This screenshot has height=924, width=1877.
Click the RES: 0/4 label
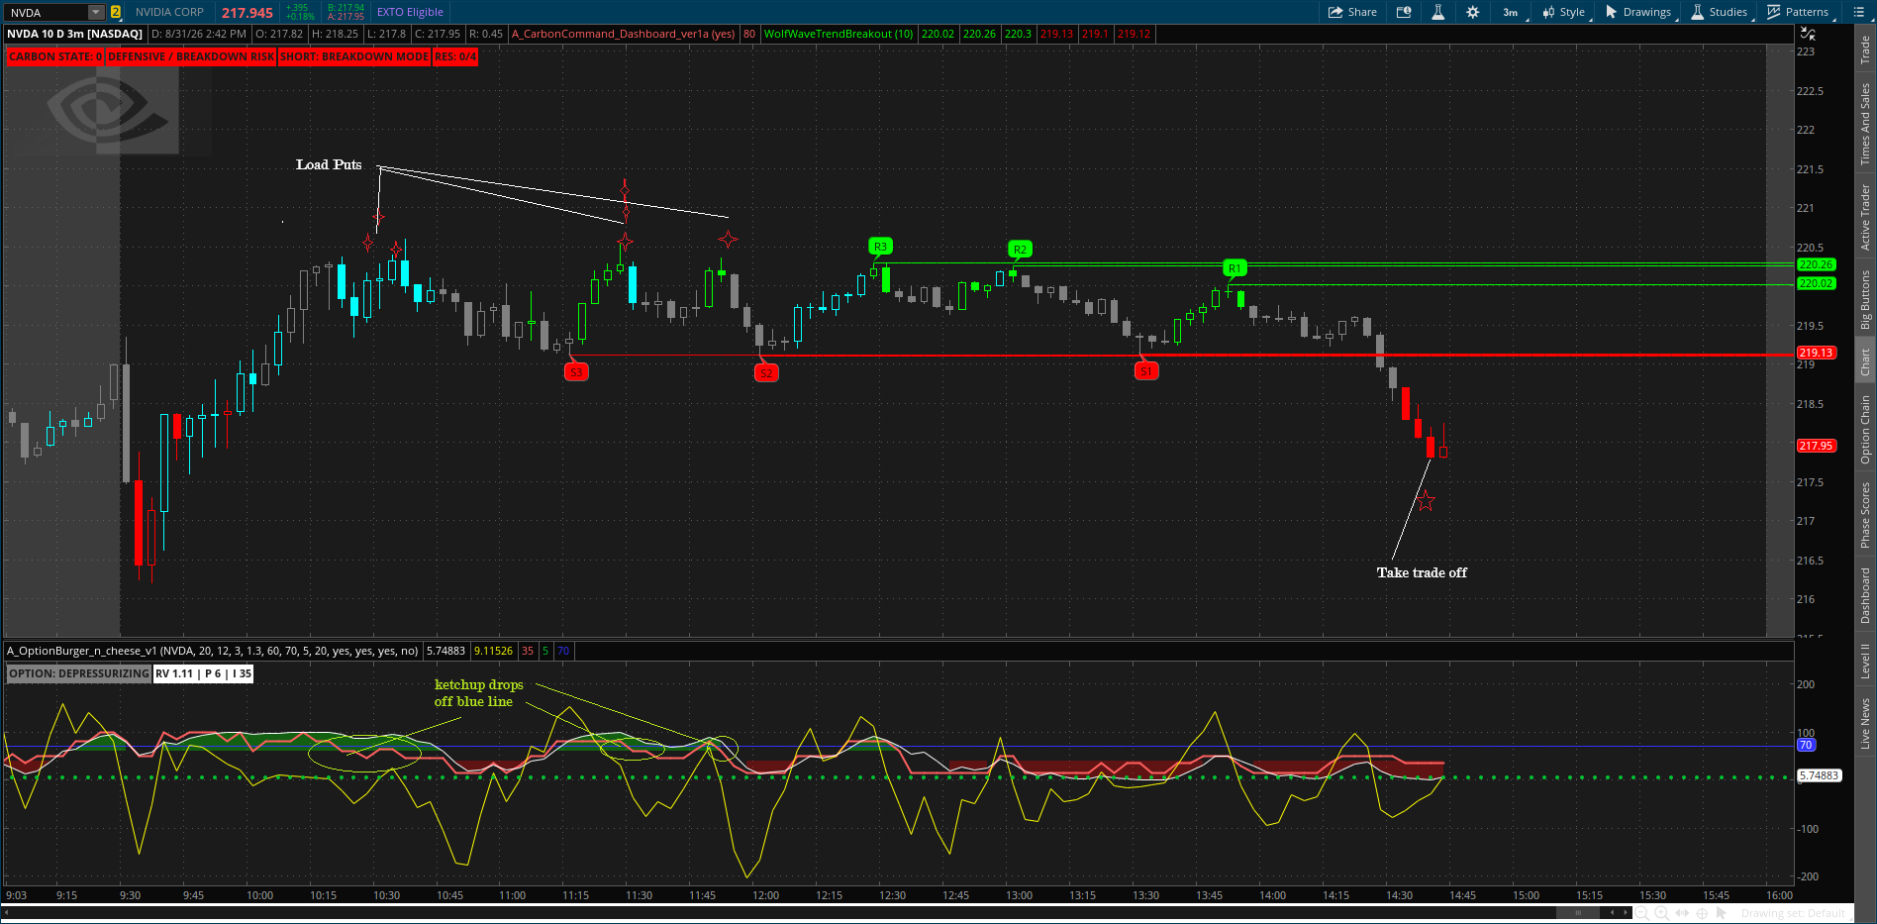tap(455, 56)
